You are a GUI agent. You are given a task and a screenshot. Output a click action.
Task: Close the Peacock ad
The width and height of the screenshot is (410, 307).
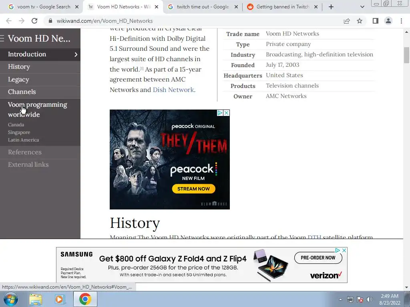(227, 113)
